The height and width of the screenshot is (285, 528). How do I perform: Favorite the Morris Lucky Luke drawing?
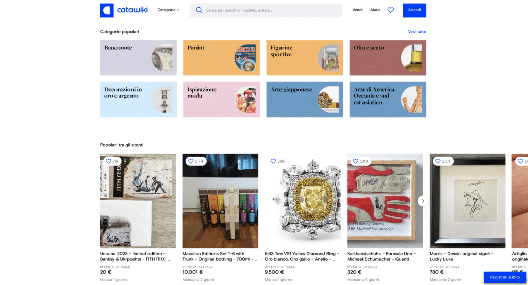pyautogui.click(x=438, y=161)
